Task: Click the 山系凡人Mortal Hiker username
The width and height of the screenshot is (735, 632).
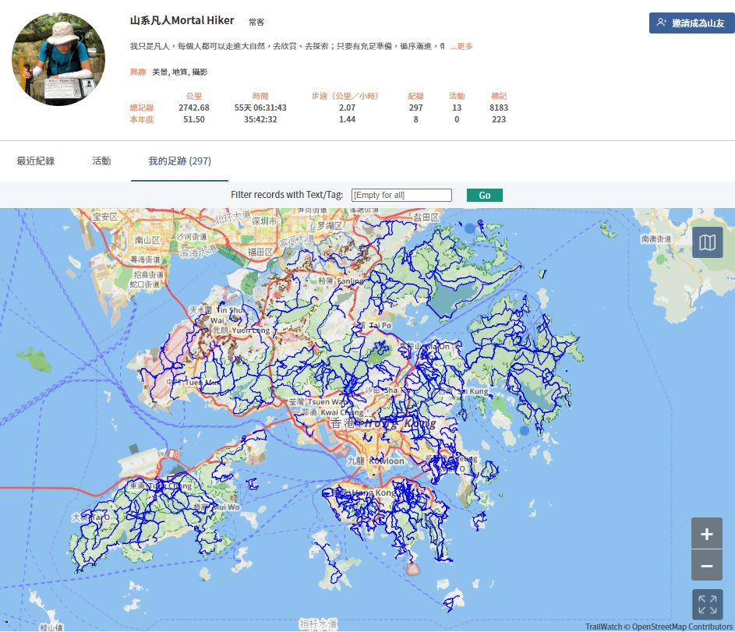Action: tap(182, 21)
